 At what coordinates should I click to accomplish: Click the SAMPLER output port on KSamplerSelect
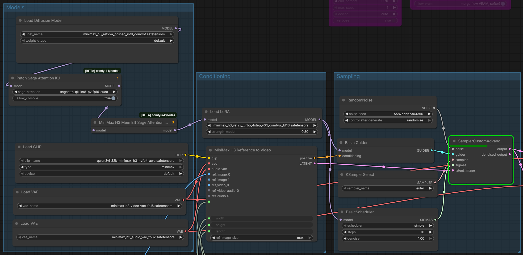pyautogui.click(x=435, y=182)
